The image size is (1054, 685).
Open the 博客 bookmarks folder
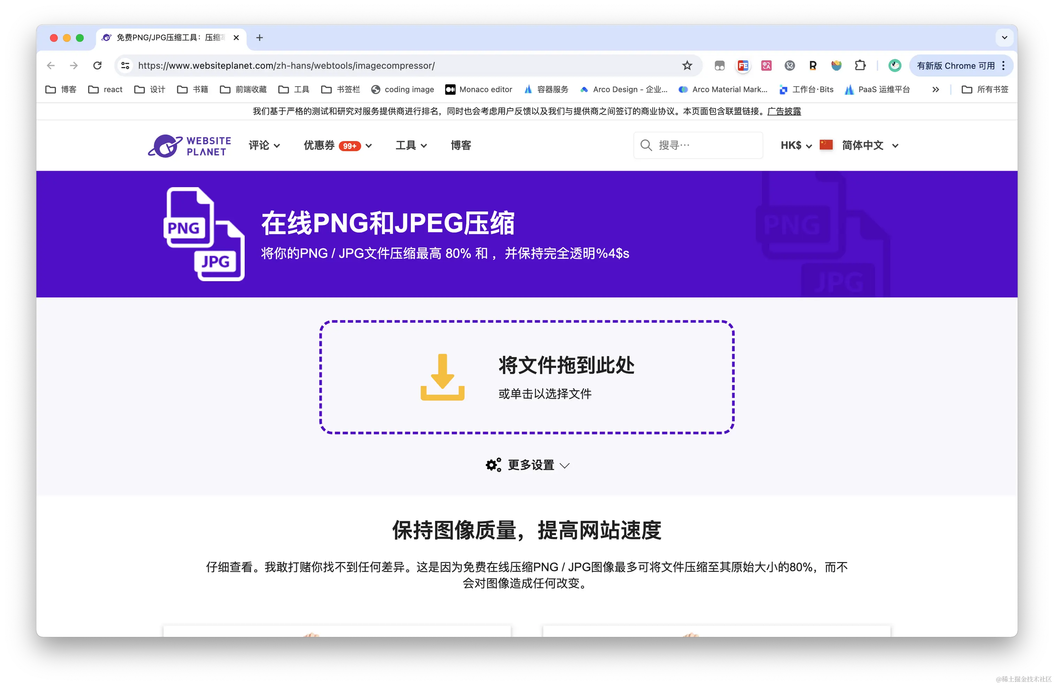pyautogui.click(x=61, y=90)
